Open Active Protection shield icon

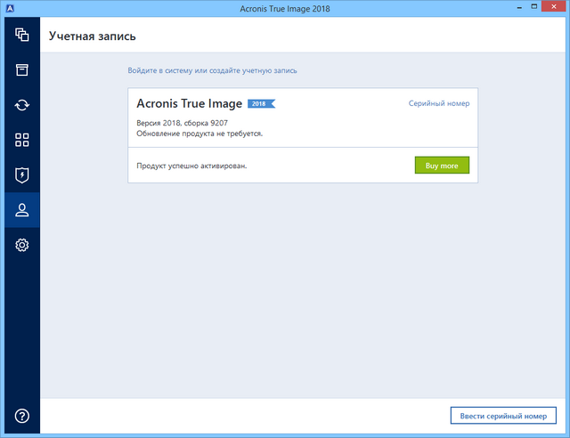click(21, 175)
